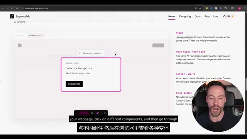The image size is (247, 139).
Task: Click the browser forward arrow
Action: (7, 8)
